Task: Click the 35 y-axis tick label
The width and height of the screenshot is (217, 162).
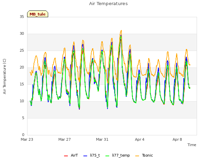Action: click(22, 17)
